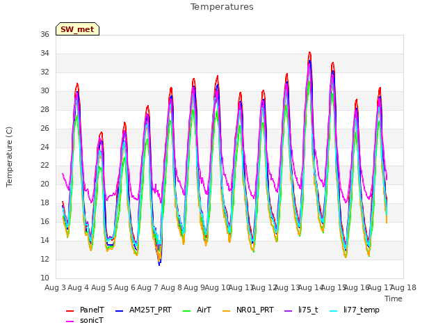This screenshot has width=445, height=334.
Task: Click the li75_t purple legend swatch
Action: click(288, 311)
